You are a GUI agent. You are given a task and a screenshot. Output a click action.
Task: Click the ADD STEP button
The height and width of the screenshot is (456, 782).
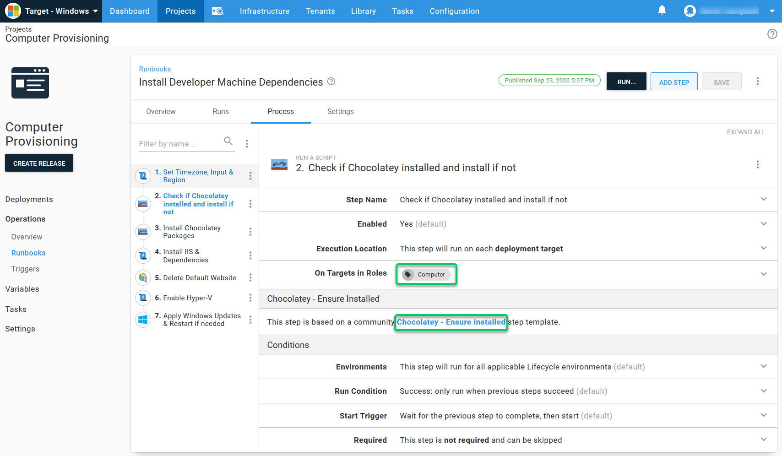point(673,82)
